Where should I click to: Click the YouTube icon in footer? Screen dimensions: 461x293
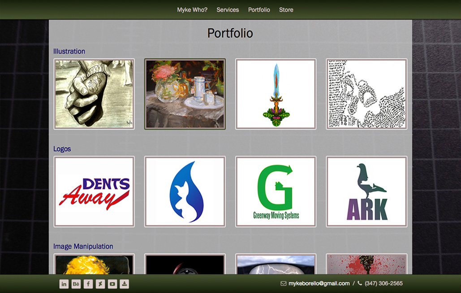pos(112,284)
